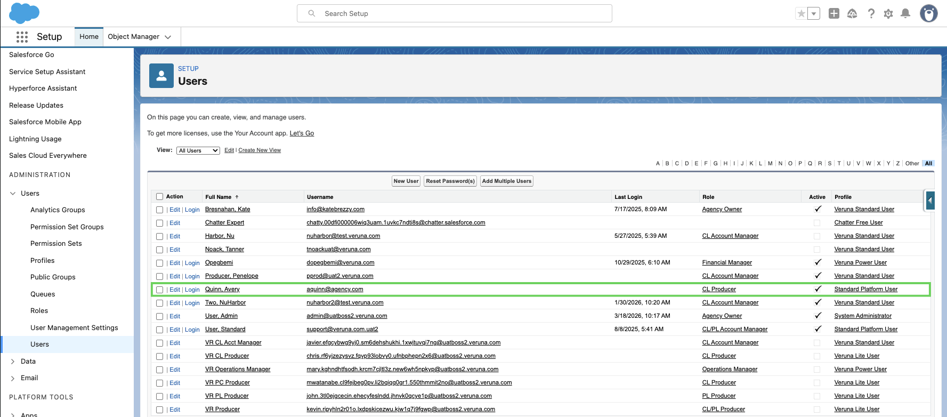The height and width of the screenshot is (417, 947).
Task: Open the notifications bell
Action: coord(905,14)
